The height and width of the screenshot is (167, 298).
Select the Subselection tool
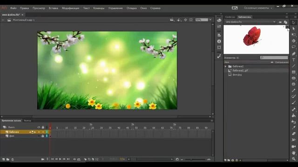tap(294, 29)
